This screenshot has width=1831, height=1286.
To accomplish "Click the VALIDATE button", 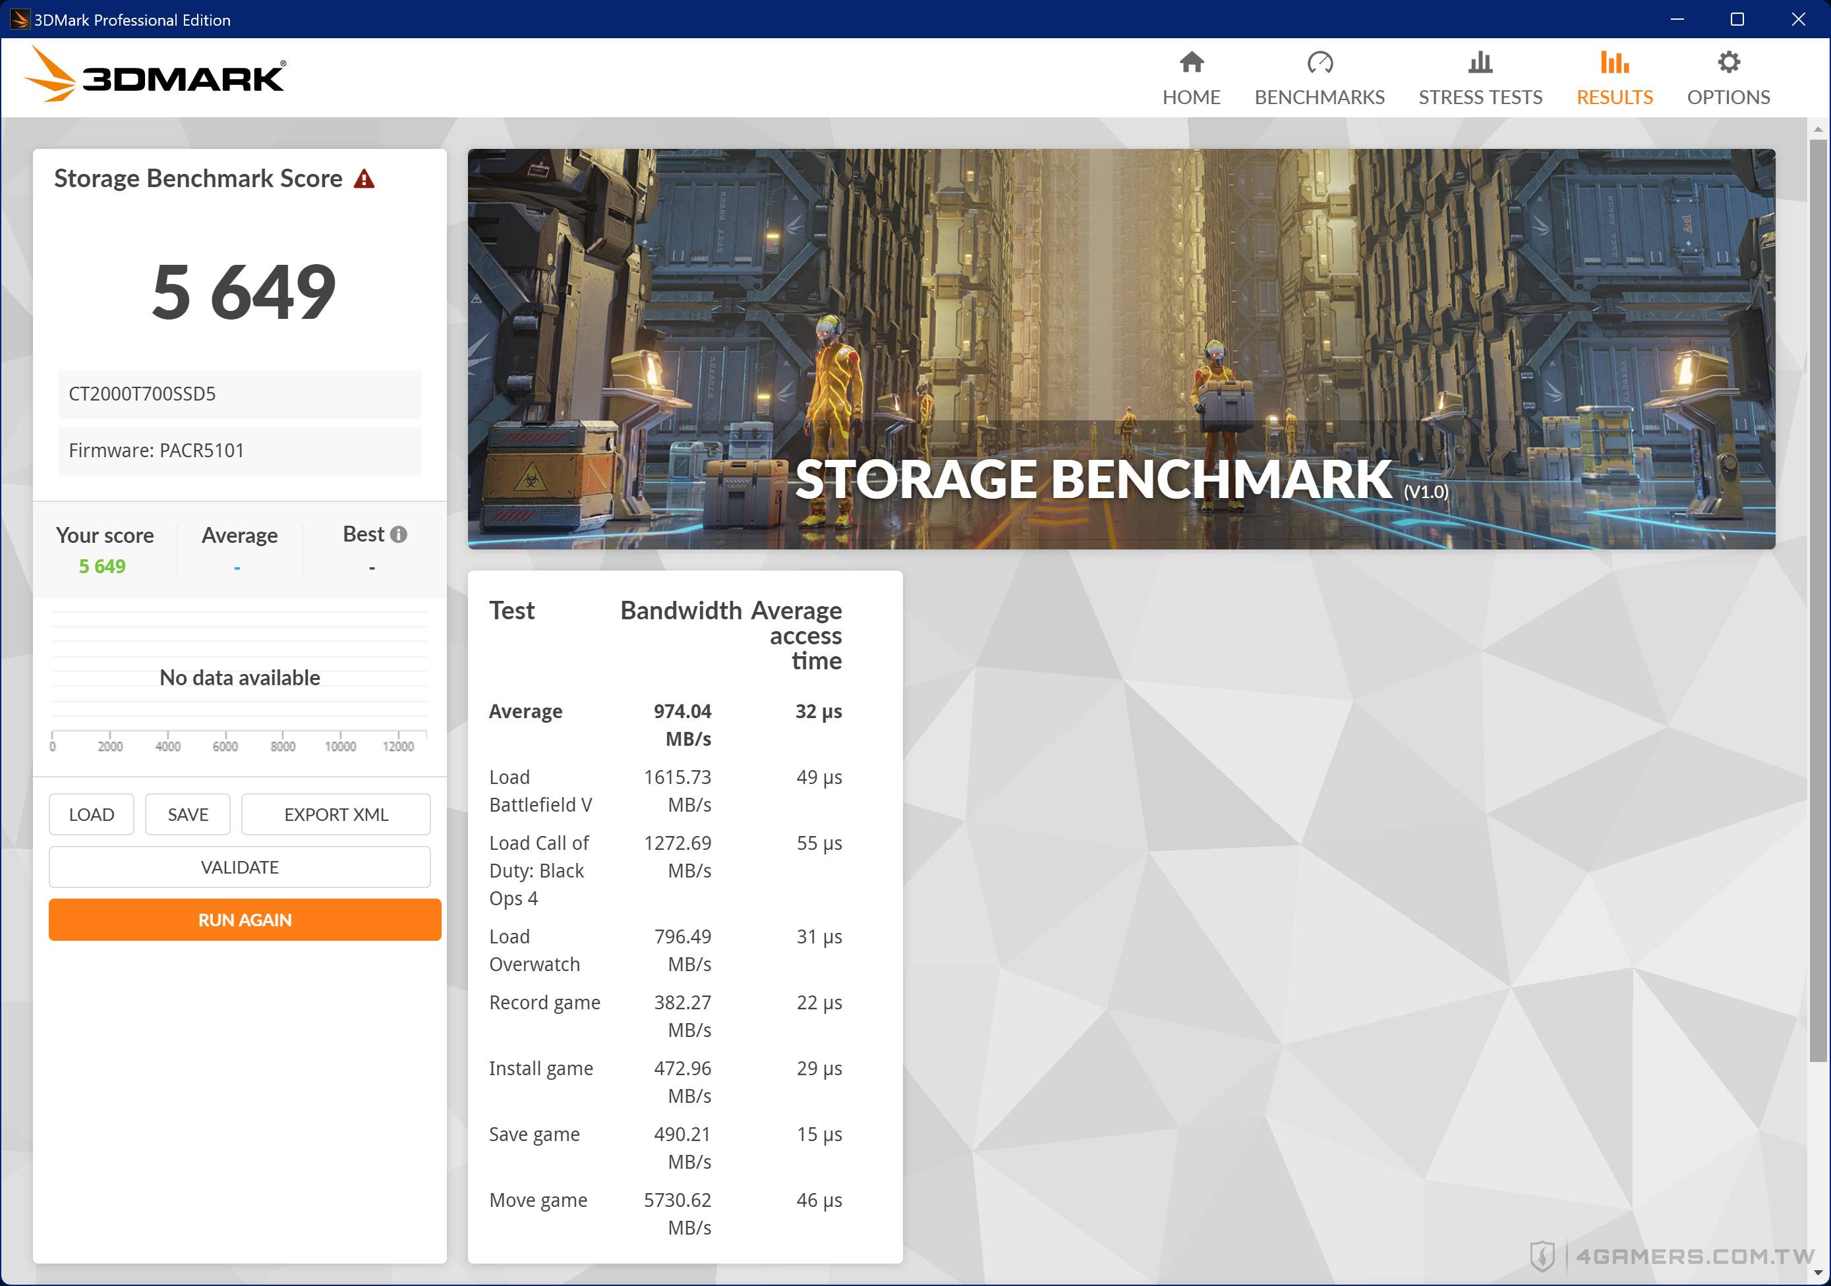I will [x=239, y=866].
